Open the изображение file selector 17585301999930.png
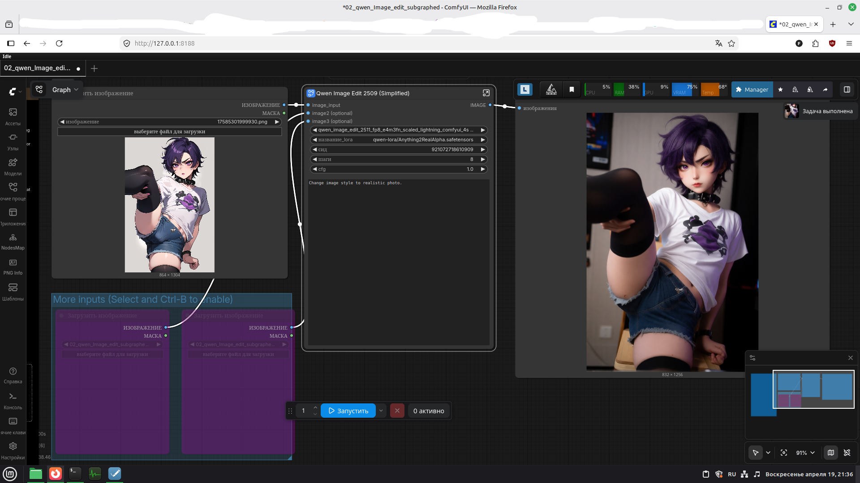Screen dimensions: 860x483 [x=170, y=122]
